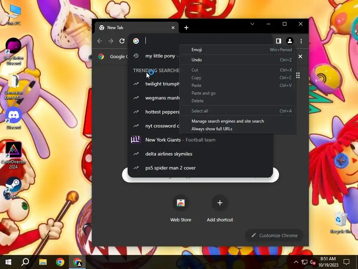
Task: Switch to the active Chrome profile window on taskbar
Action: (77, 262)
